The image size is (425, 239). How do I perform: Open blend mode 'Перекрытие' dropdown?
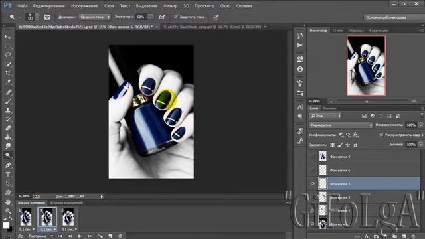tap(341, 125)
